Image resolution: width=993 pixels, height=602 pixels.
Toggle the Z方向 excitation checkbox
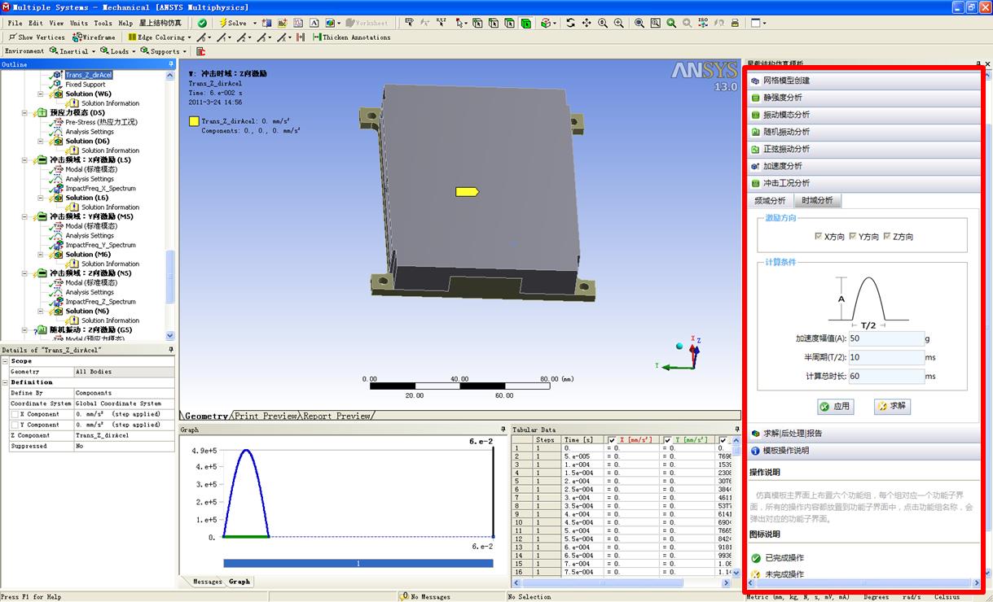pyautogui.click(x=887, y=237)
